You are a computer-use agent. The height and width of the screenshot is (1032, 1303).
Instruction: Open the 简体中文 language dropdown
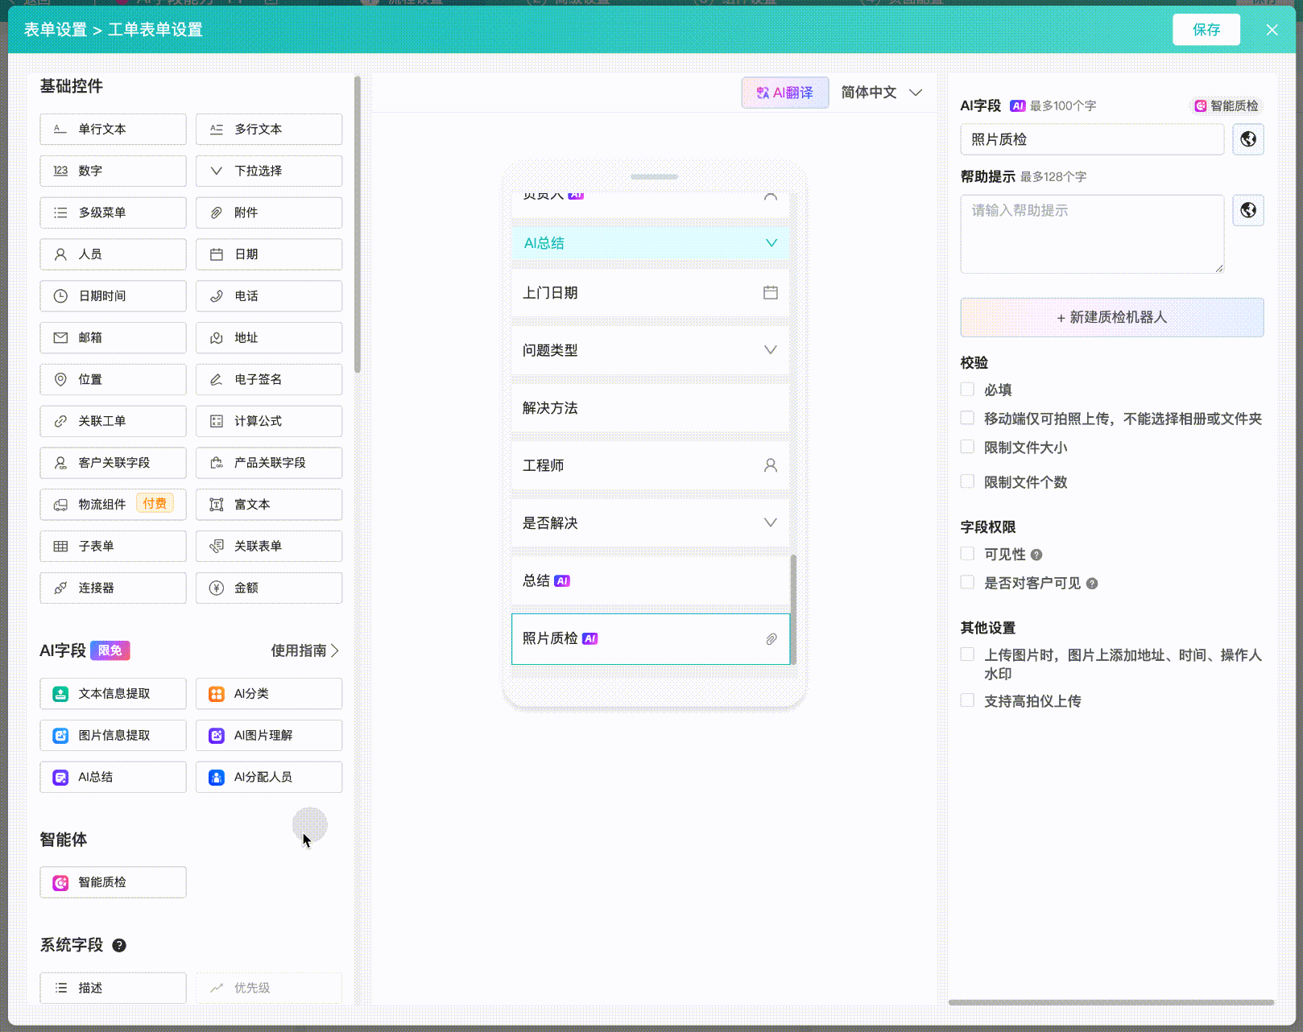tap(881, 93)
